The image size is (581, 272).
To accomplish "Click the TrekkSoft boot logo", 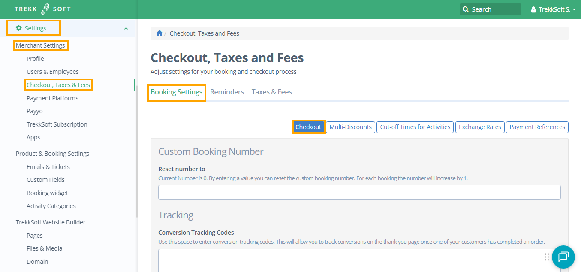I will pyautogui.click(x=46, y=9).
